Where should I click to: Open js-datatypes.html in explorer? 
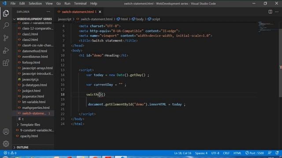click(x=33, y=85)
